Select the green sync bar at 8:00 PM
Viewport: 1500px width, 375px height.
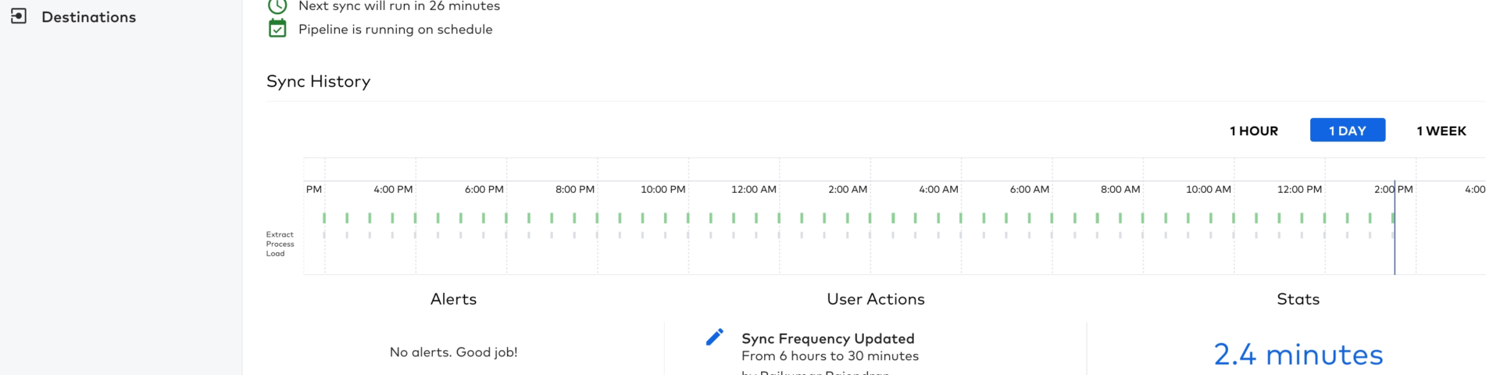pos(597,218)
